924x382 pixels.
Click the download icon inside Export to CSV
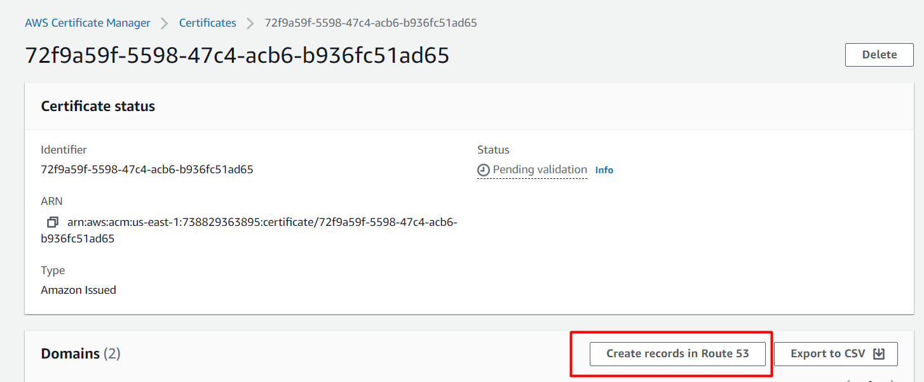pyautogui.click(x=879, y=353)
